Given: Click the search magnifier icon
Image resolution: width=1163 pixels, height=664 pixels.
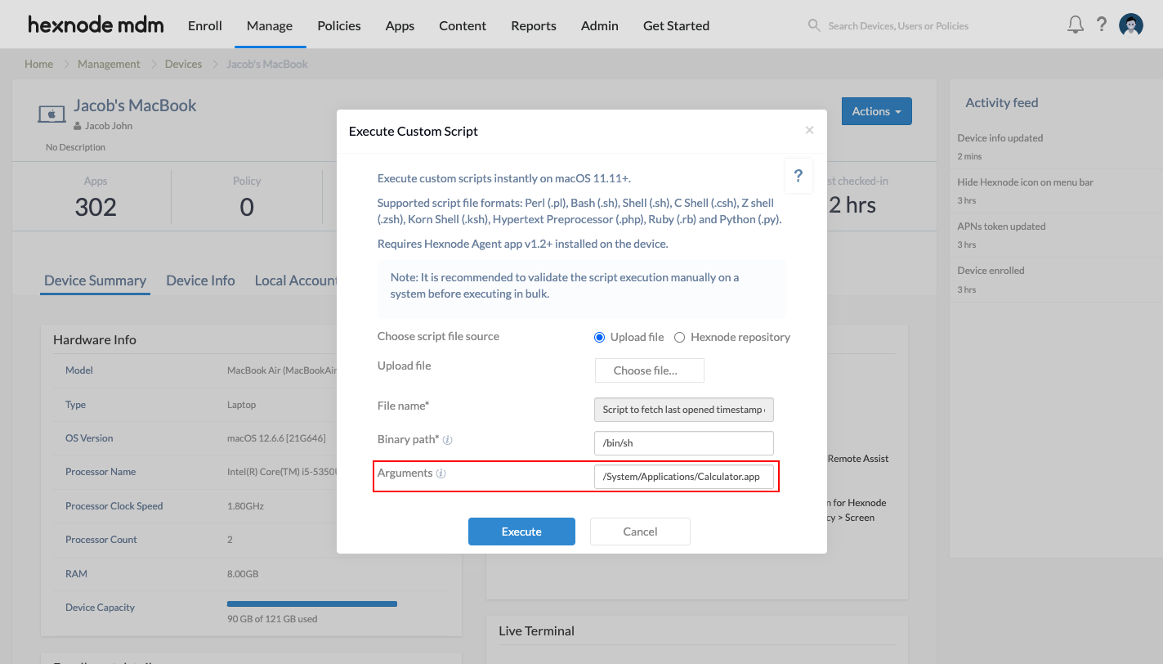Looking at the screenshot, I should pos(814,25).
